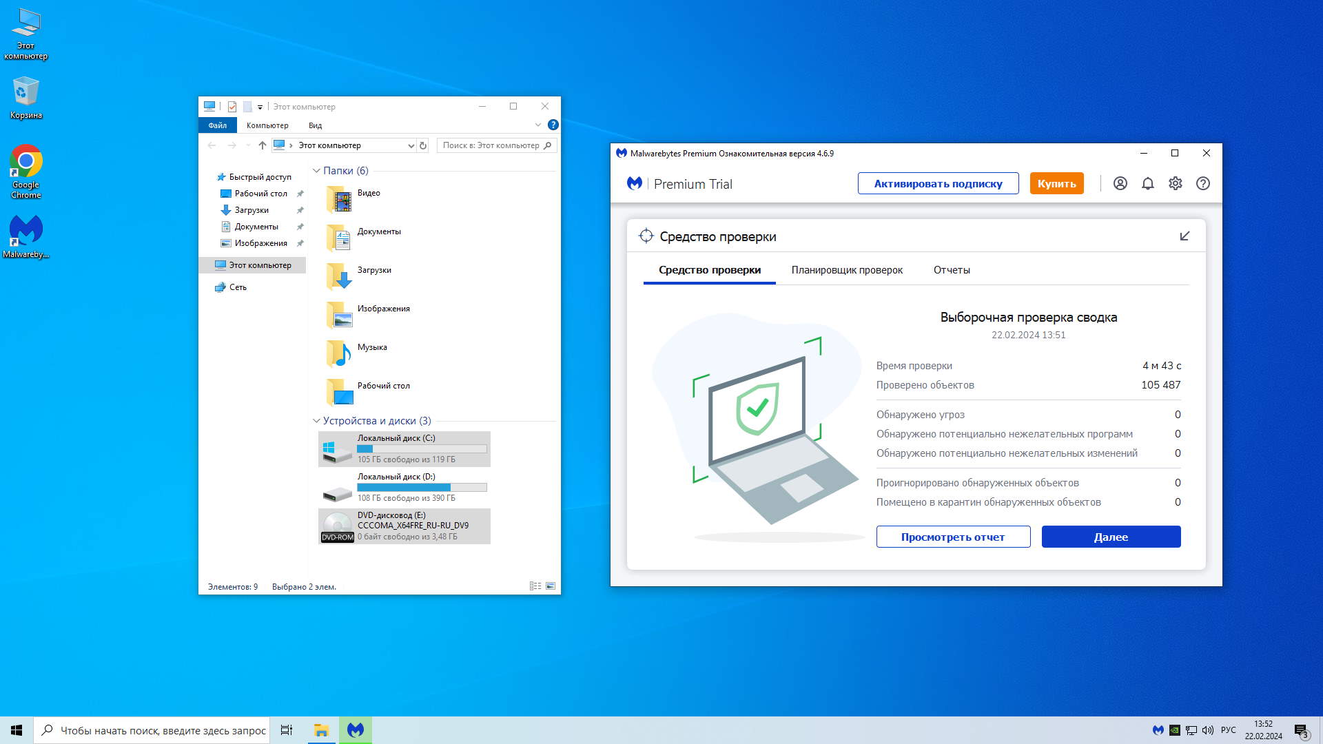The height and width of the screenshot is (744, 1323).
Task: Open the Malwarebytes notifications bell
Action: pos(1148,183)
